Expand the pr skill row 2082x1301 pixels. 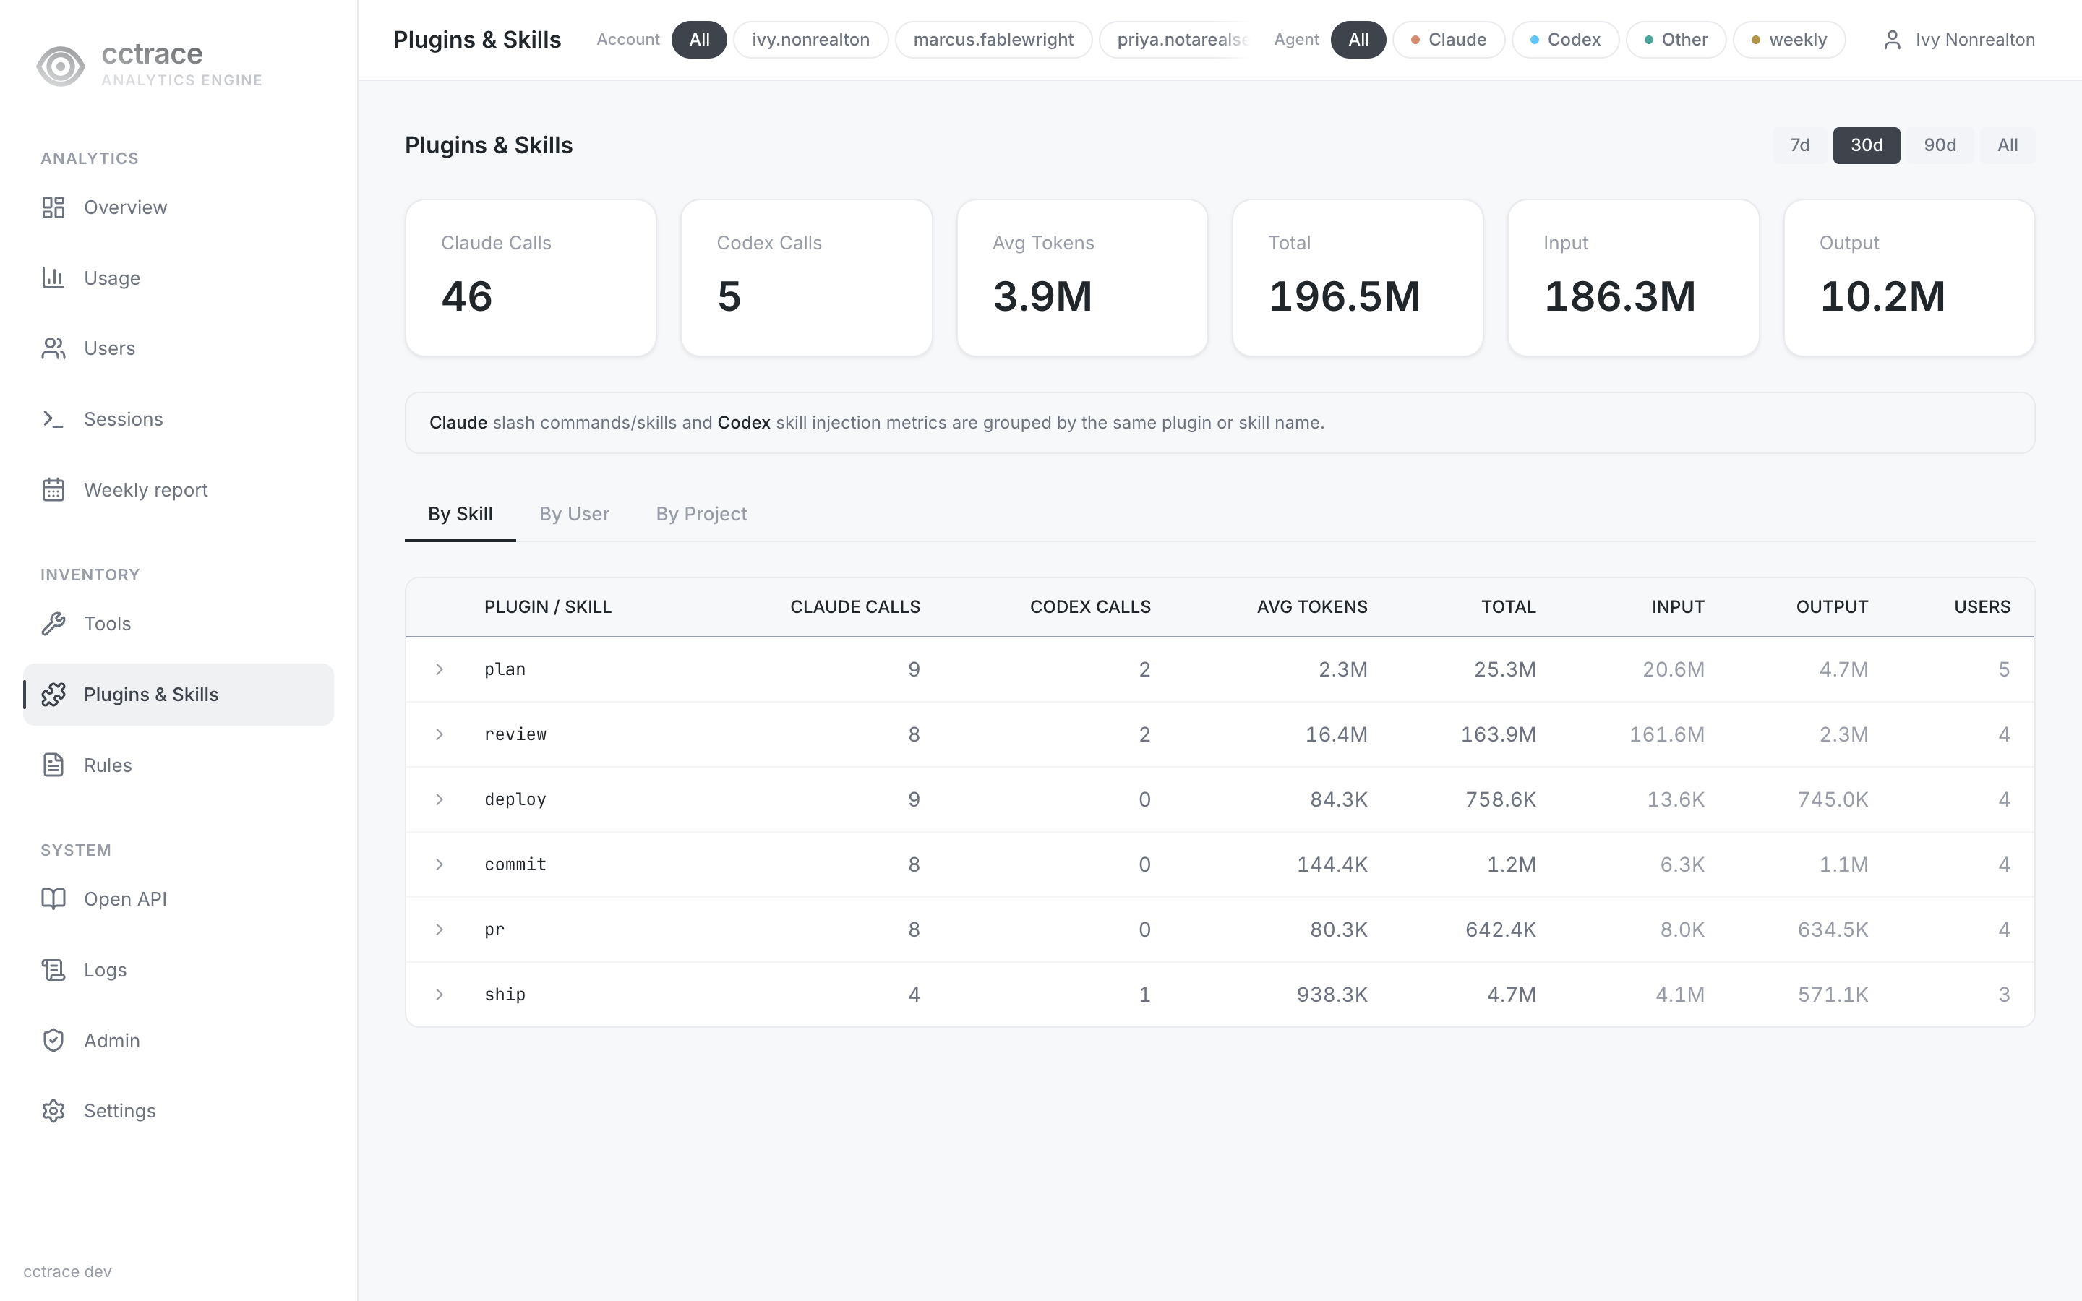click(x=440, y=929)
